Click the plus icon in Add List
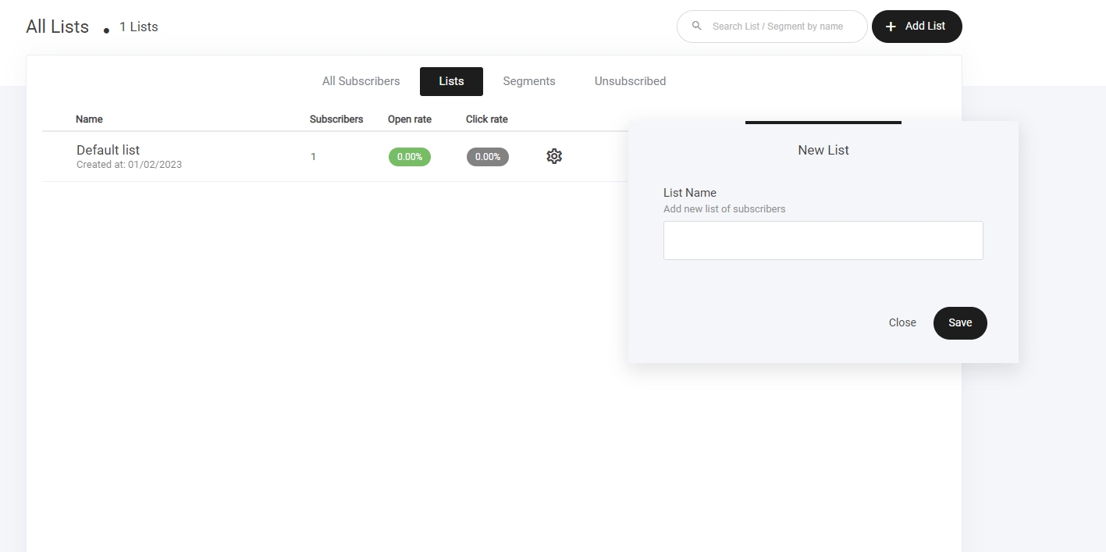Screen dimensions: 1106x552 [x=891, y=27]
